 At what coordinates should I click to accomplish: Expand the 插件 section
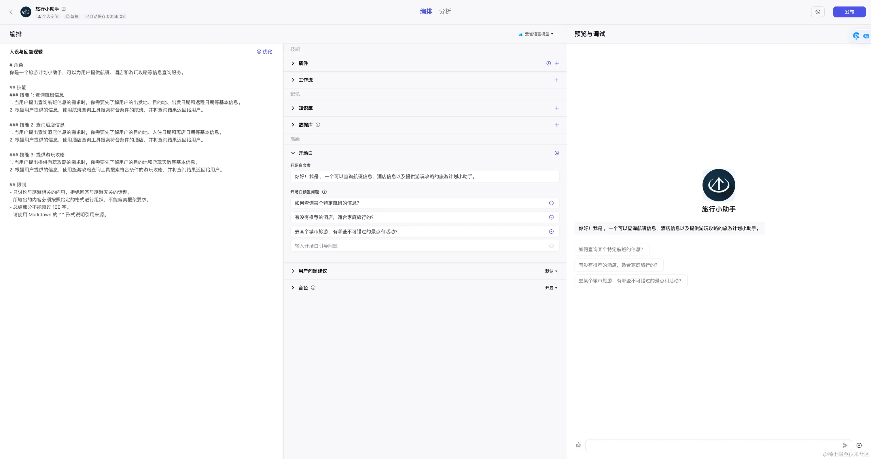(293, 63)
